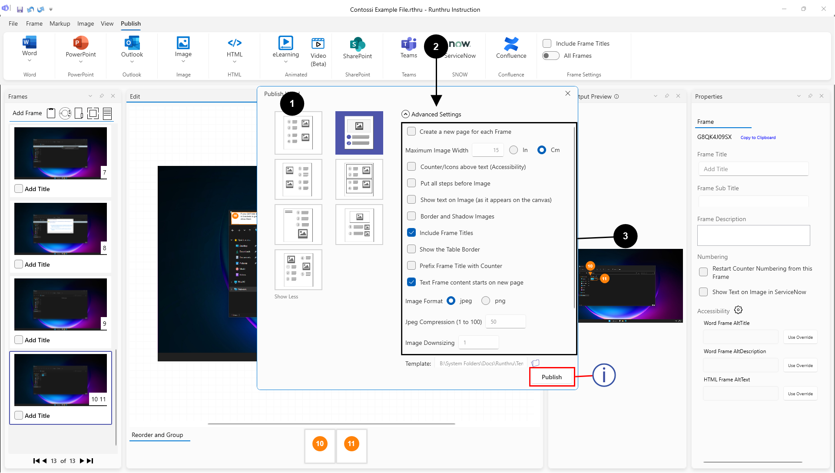Screen dimensions: 835x473
Task: Enable Create a new page for each Frame
Action: pyautogui.click(x=411, y=132)
